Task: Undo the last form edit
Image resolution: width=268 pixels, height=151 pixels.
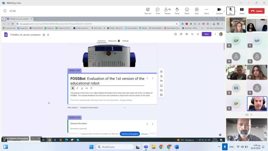Action: 192,34
